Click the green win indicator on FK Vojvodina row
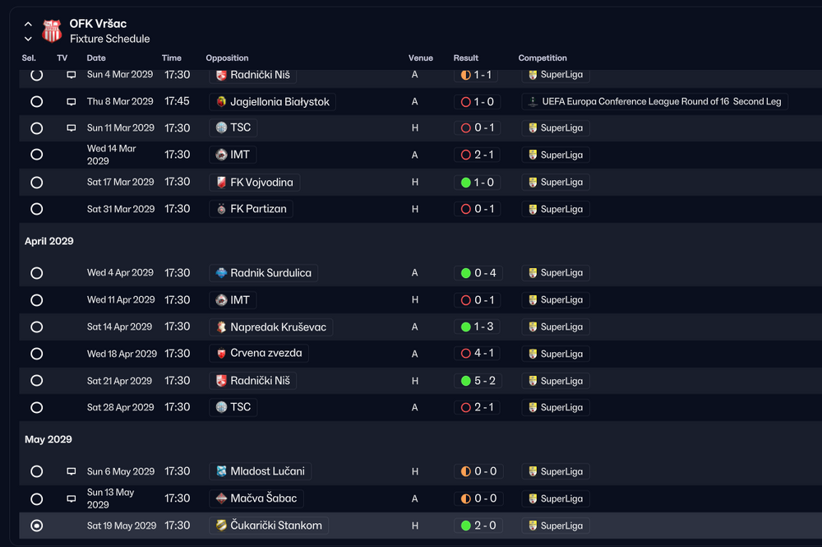 coord(465,183)
